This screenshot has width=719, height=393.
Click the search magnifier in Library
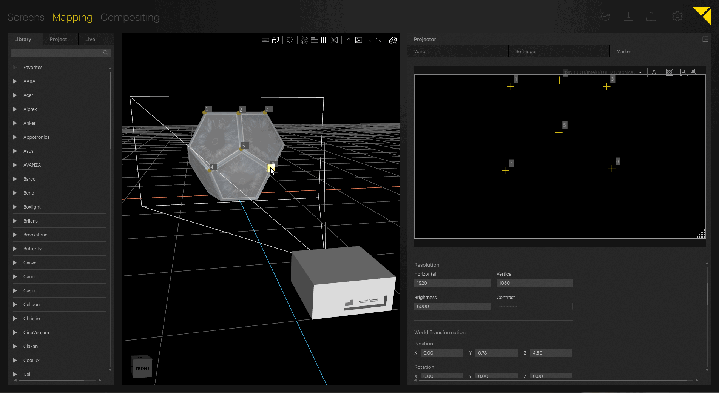click(106, 52)
